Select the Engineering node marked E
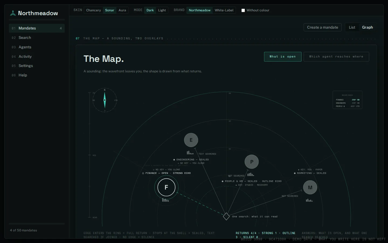The height and width of the screenshot is (243, 388). [191, 140]
